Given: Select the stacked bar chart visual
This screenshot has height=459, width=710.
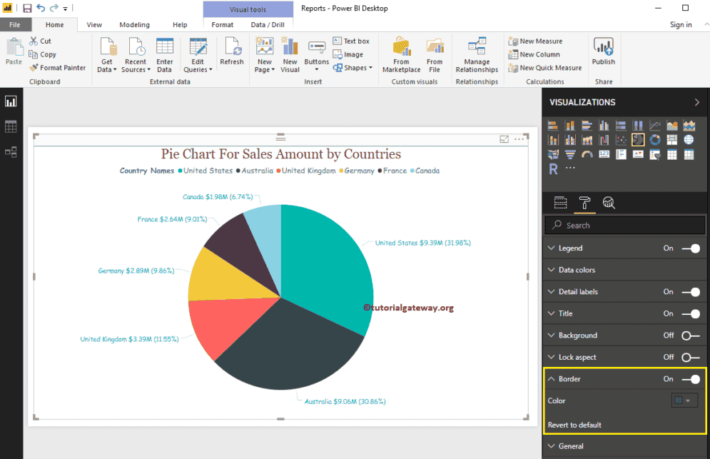Looking at the screenshot, I should (x=553, y=126).
